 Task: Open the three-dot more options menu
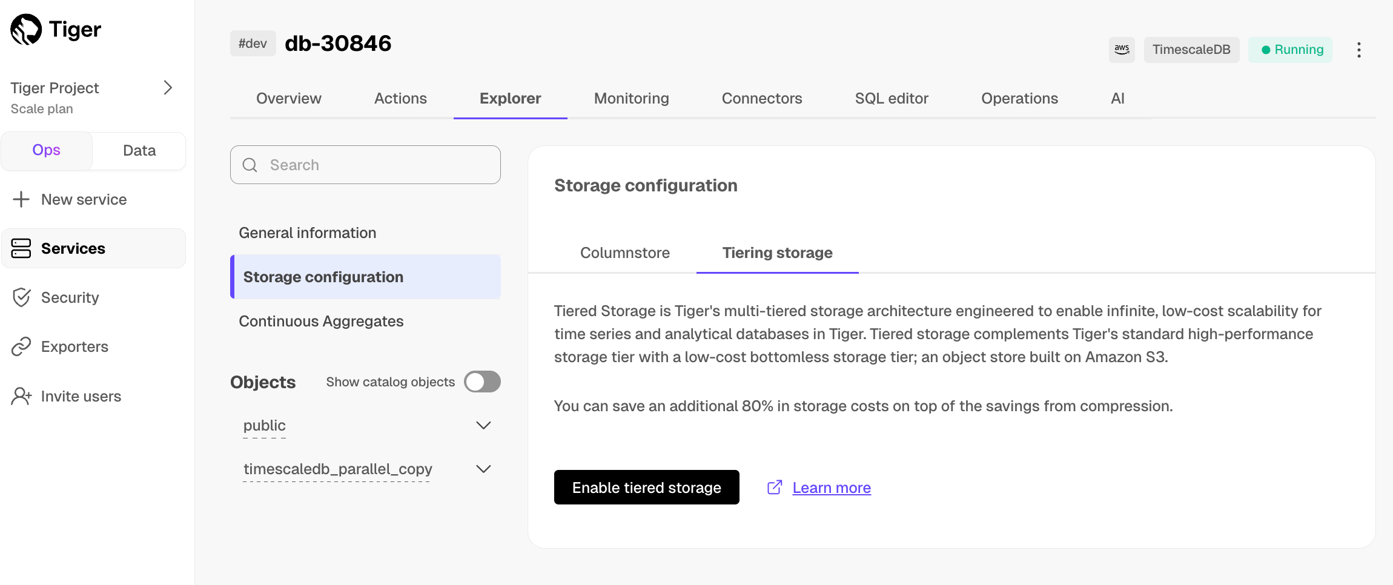[x=1358, y=50]
